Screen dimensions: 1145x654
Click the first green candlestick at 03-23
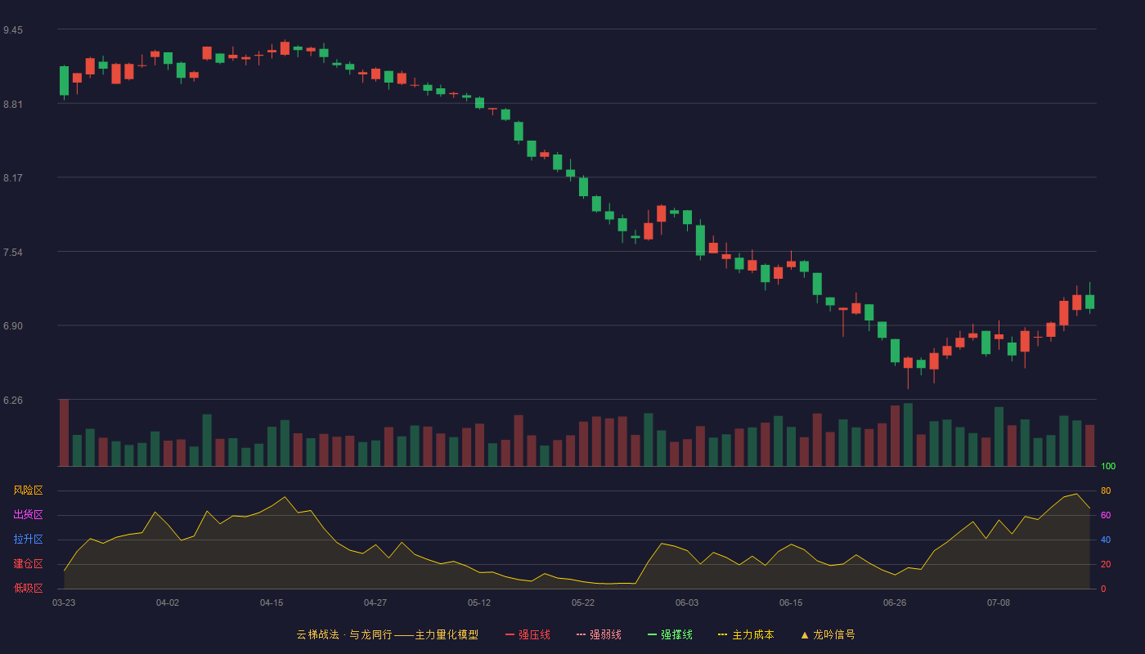[x=64, y=81]
